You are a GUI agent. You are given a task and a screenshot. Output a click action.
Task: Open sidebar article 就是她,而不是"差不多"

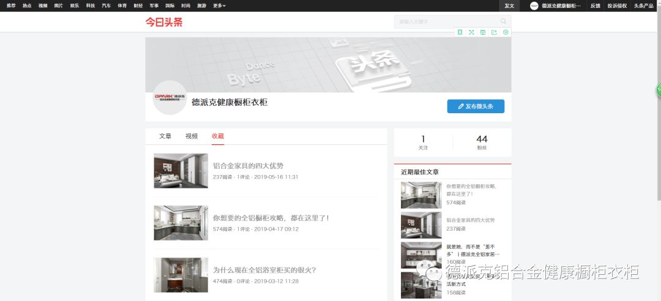[473, 250]
